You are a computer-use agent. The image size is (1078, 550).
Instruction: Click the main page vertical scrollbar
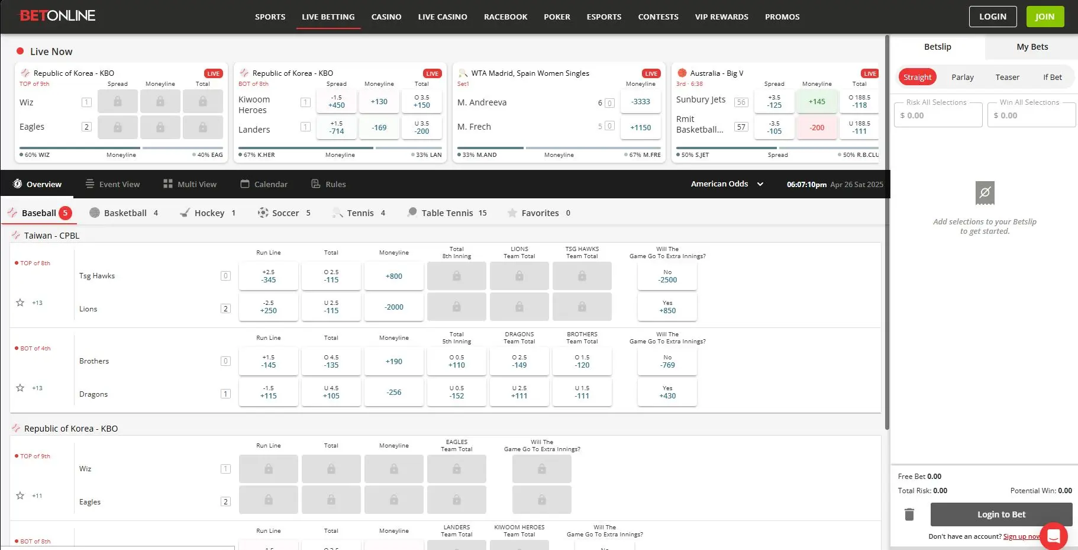887,232
